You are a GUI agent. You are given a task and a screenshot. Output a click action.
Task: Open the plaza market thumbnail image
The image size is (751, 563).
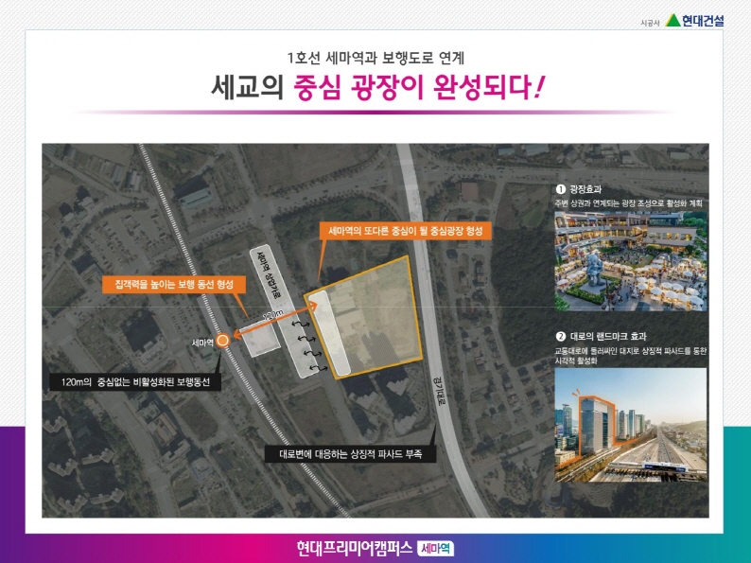[631, 260]
